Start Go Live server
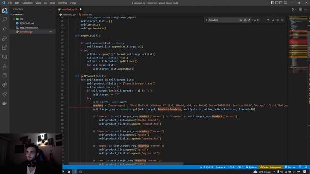This screenshot has width=310, height=174. click(290, 167)
